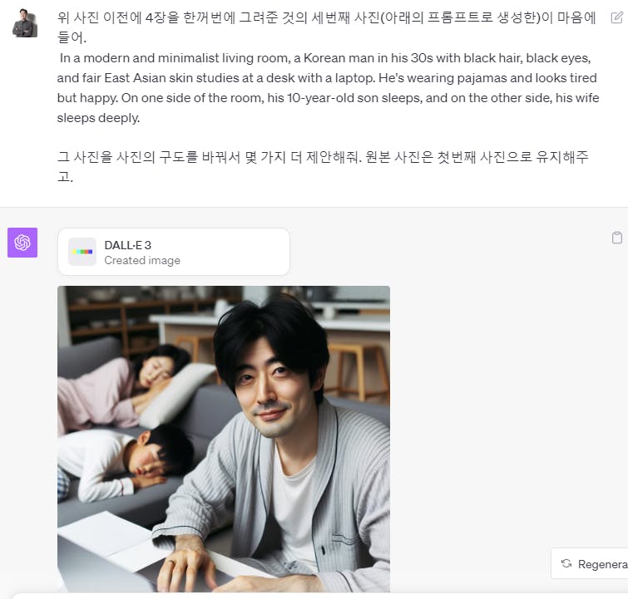Expand the DALL·E 3 Created image card

coord(174,252)
